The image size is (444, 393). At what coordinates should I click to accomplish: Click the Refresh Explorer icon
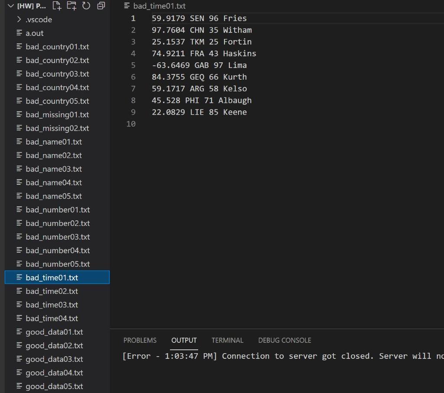coord(86,6)
